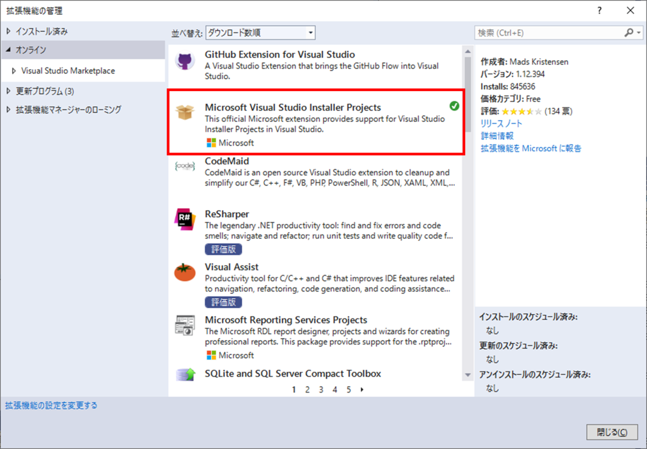
Task: Click the 閉じる button
Action: [612, 432]
